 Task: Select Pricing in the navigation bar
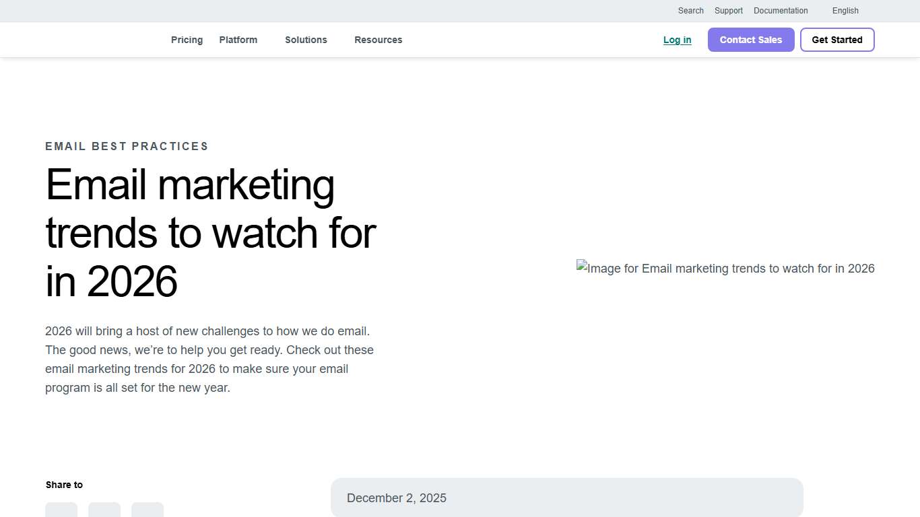pyautogui.click(x=187, y=40)
